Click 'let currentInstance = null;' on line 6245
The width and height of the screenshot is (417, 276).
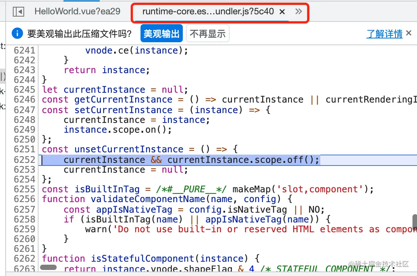click(x=115, y=90)
